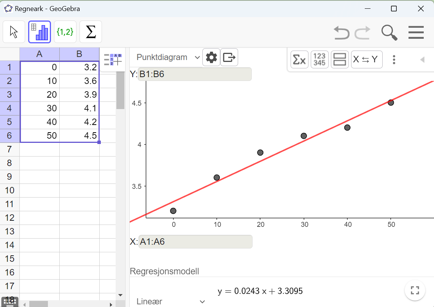The width and height of the screenshot is (434, 307).
Task: Swap X and Y axes
Action: [366, 60]
